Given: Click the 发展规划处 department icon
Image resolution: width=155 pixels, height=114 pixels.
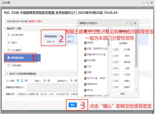Looking at the screenshot, I should click(85, 84).
